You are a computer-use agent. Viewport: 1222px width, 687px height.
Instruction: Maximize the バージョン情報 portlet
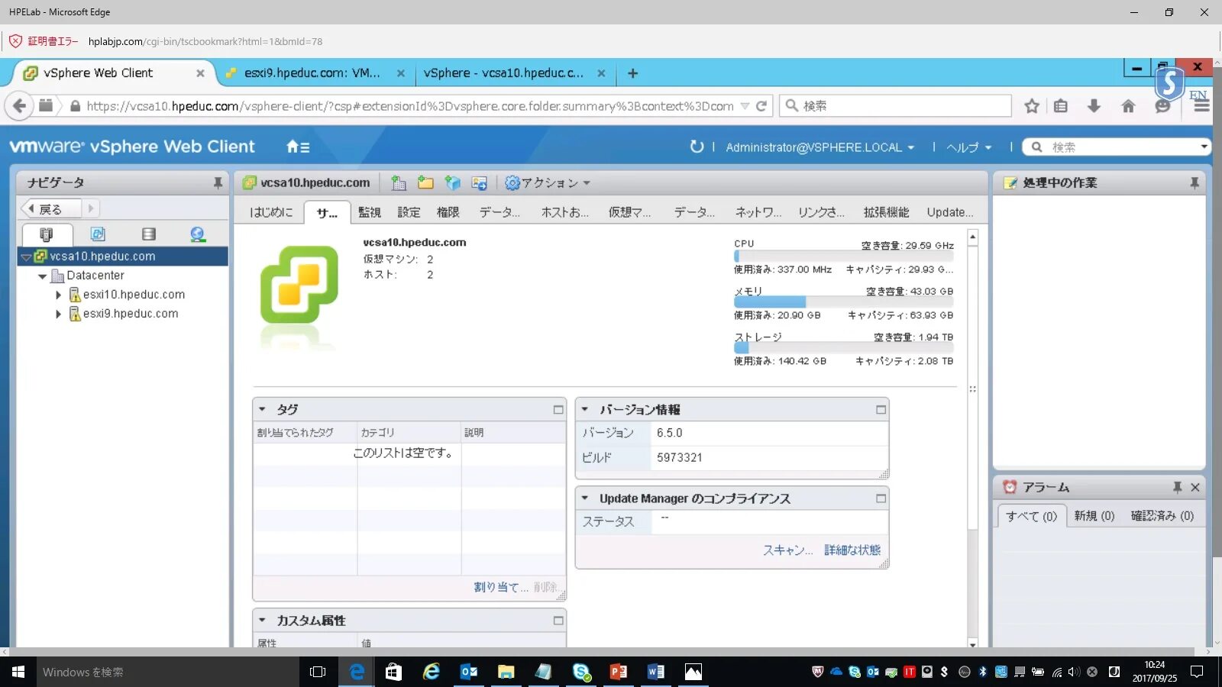click(x=881, y=410)
